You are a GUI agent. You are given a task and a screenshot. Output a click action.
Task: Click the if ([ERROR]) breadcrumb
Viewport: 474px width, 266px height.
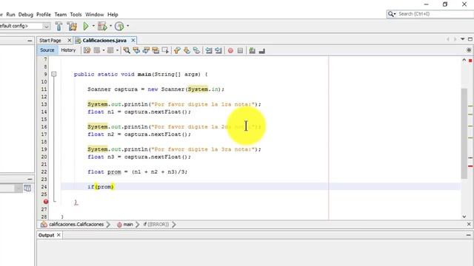[x=156, y=225]
